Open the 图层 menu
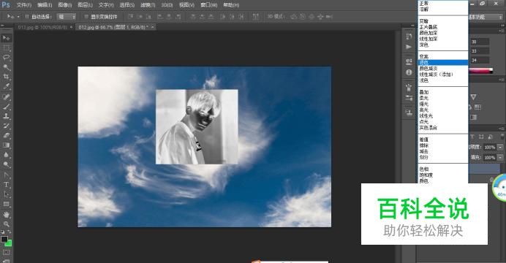Viewport: 506px width, 263px height. coord(86,5)
